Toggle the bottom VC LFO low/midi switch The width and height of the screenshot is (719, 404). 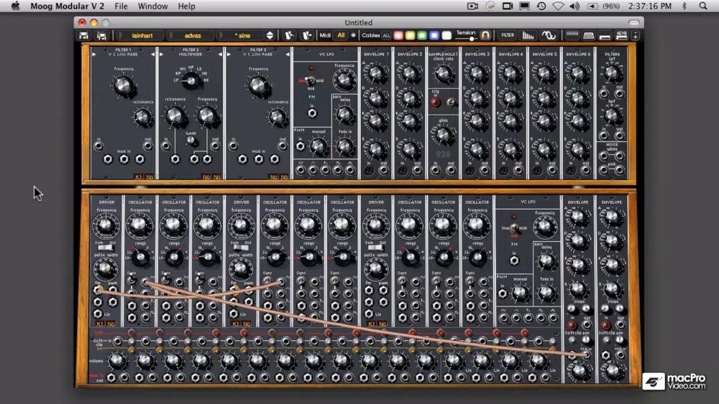pos(514,228)
